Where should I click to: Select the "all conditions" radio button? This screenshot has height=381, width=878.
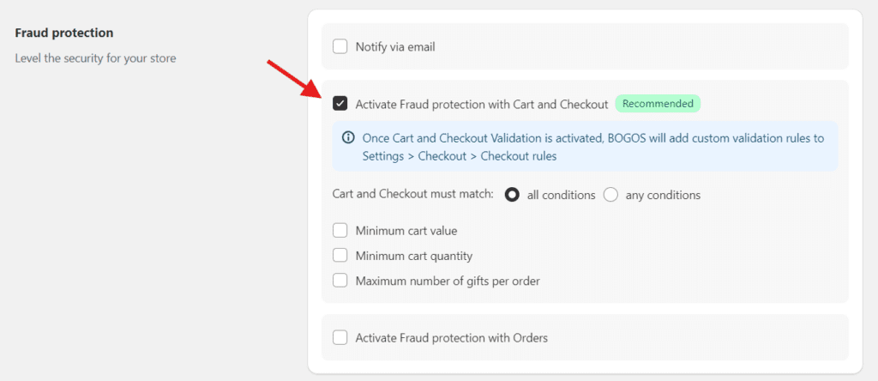point(513,195)
